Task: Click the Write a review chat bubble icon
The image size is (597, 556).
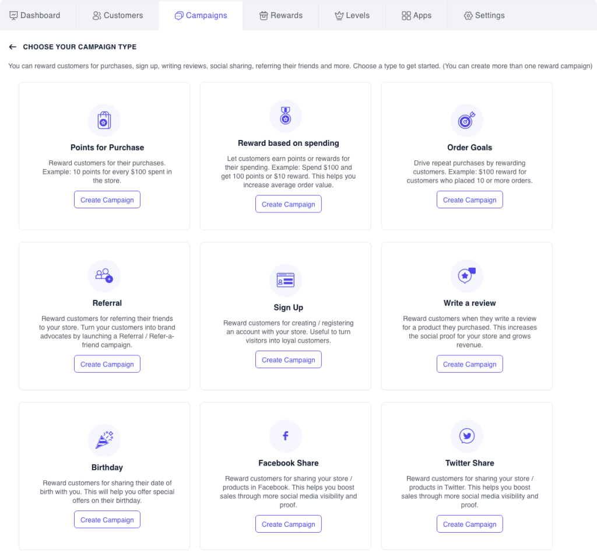Action: click(x=467, y=276)
